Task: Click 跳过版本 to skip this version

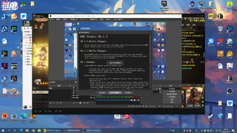Action: 128,93
